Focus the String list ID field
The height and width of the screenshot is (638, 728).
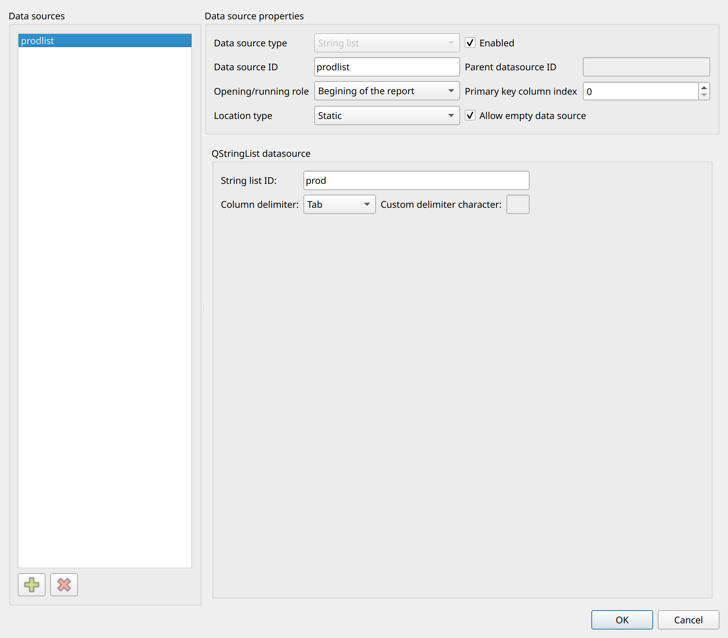click(x=416, y=180)
